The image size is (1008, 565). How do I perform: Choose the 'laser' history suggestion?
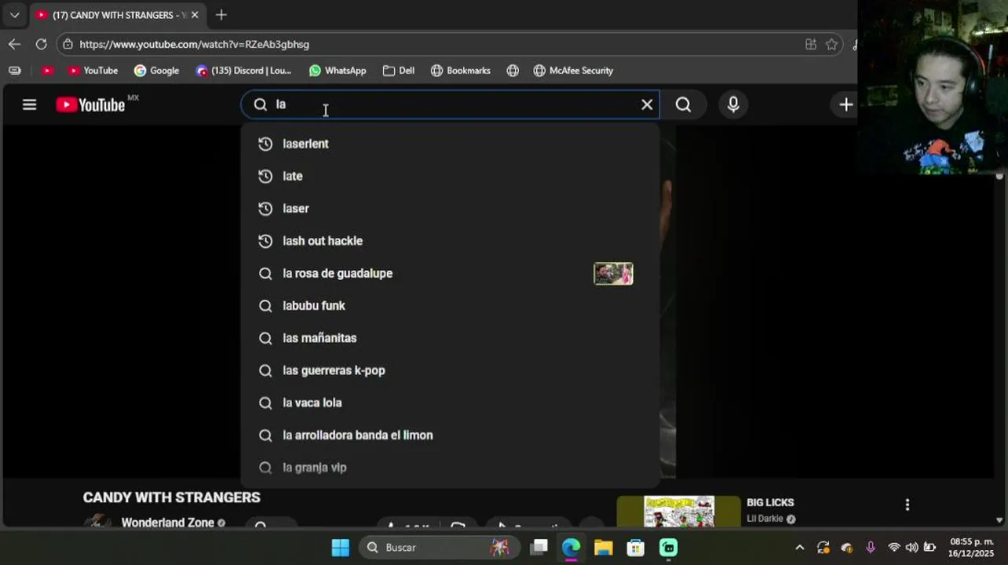pyautogui.click(x=450, y=208)
